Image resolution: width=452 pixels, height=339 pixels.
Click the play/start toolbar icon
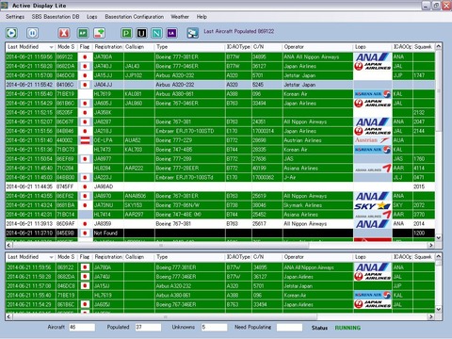coord(11,33)
